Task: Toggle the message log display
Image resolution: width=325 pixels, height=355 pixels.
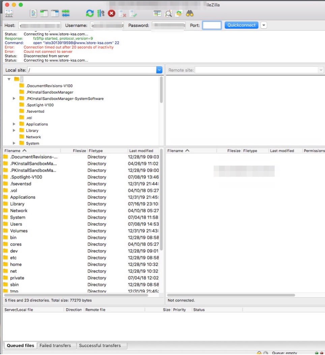Action: coord(33,13)
